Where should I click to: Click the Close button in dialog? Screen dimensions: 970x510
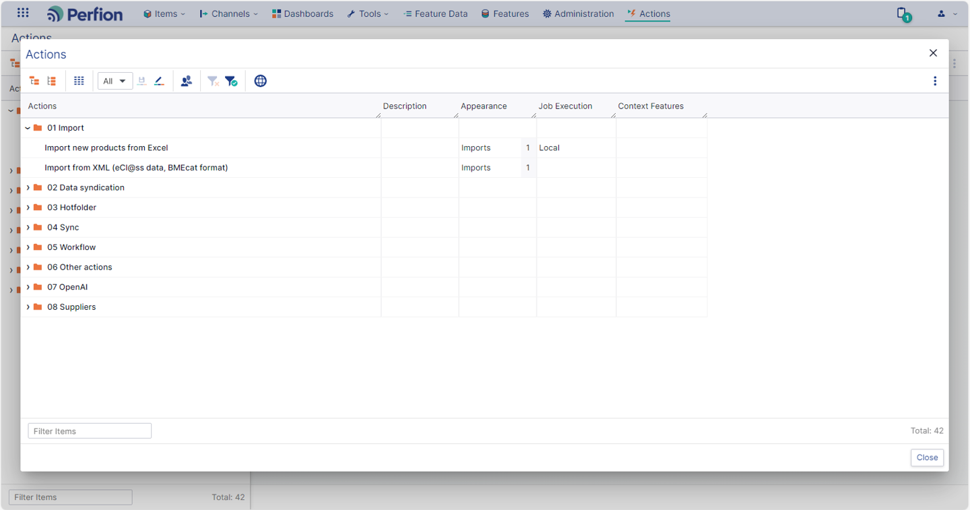(x=927, y=457)
